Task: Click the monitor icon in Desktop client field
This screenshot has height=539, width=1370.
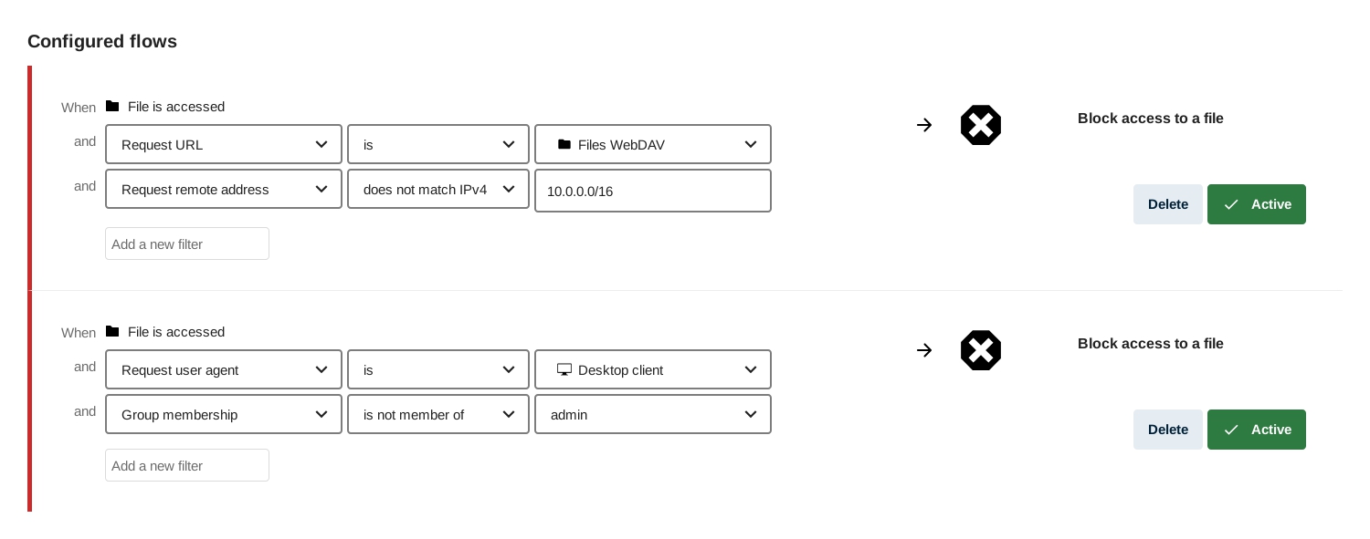Action: (564, 369)
